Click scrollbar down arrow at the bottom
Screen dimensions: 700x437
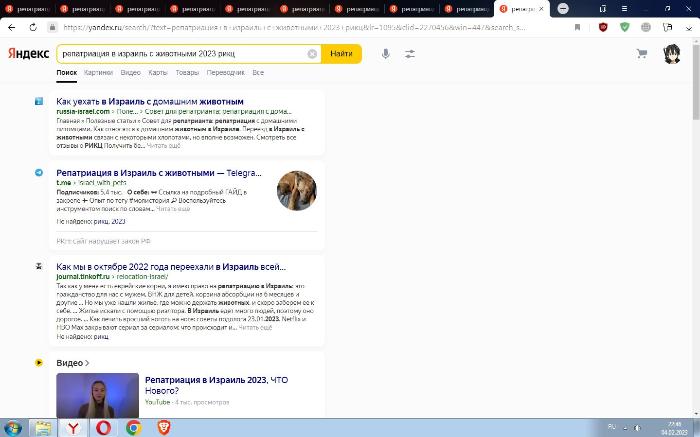point(696,414)
